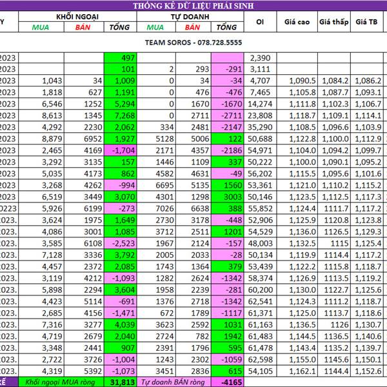Click the 'TEAM SOROS - 078.728.5555' row

point(193,43)
